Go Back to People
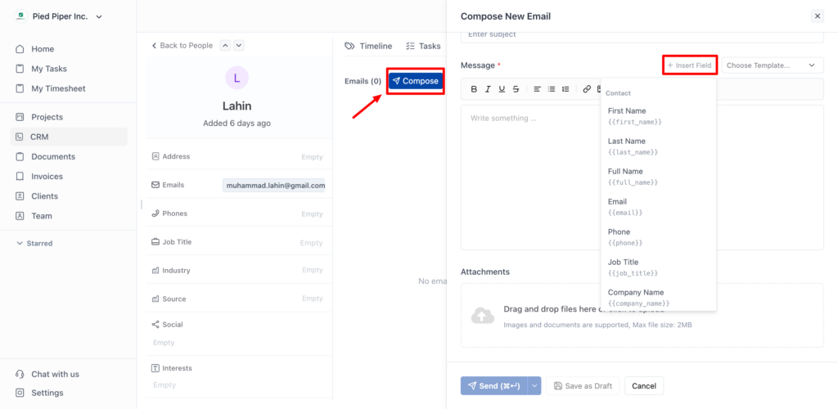The height and width of the screenshot is (409, 838). pyautogui.click(x=182, y=45)
